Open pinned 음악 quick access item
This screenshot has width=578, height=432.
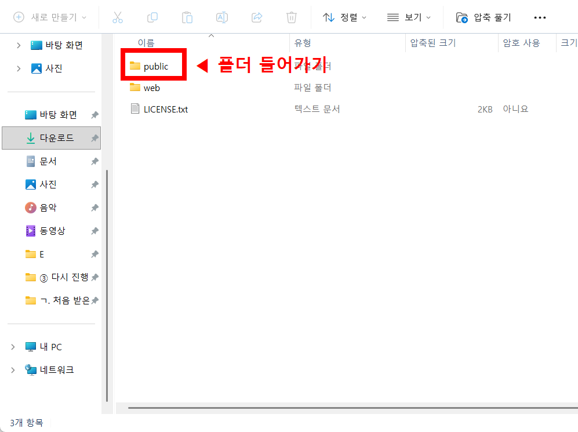click(x=41, y=208)
